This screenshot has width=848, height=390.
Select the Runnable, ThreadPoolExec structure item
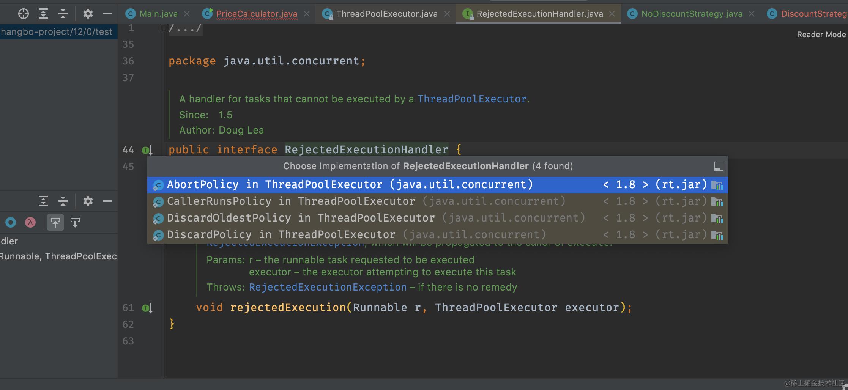point(58,256)
